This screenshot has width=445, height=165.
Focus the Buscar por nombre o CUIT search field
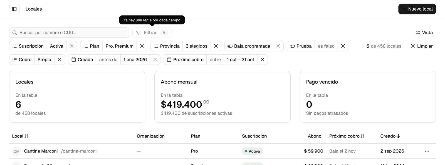click(x=69, y=33)
